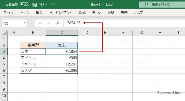This screenshot has width=185, height=101.
Task: Click the 営業所 header cell
Action: click(x=33, y=45)
